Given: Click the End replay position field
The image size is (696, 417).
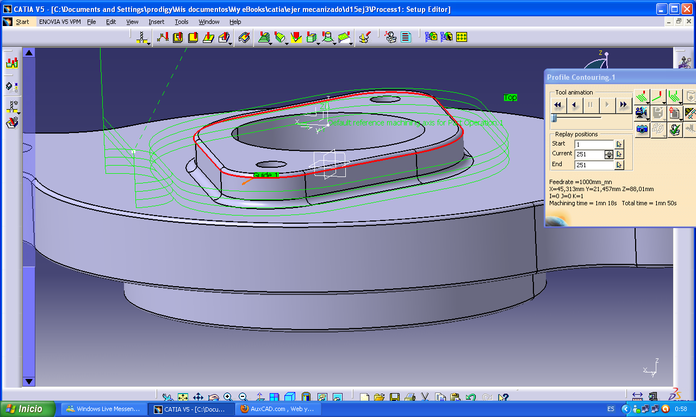Looking at the screenshot, I should 594,165.
